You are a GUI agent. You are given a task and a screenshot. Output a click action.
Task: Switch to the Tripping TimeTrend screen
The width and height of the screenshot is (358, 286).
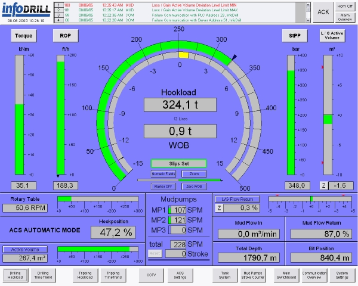(x=113, y=275)
